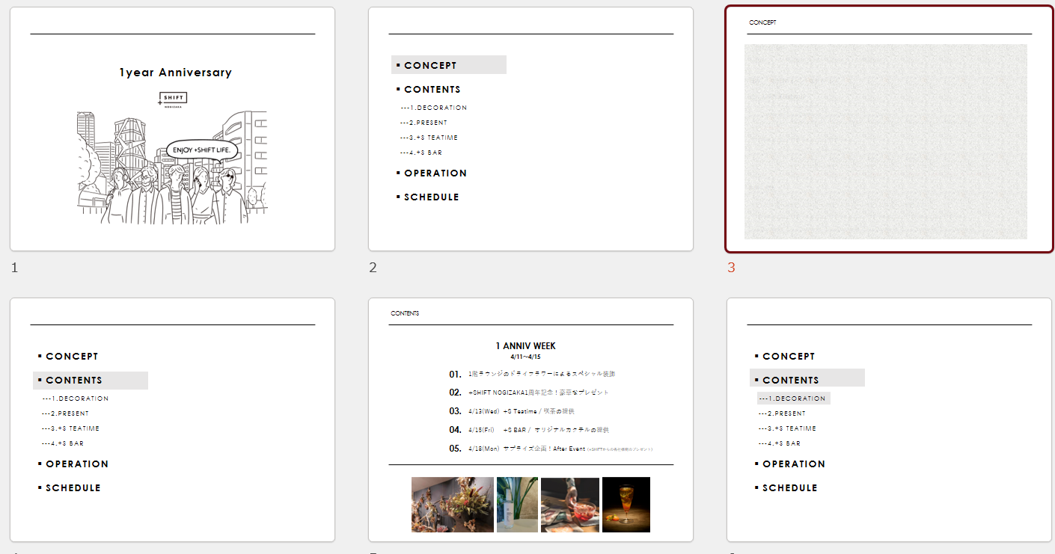
Task: Select slide 6 with 1.DECORATION highlighted
Action: pyautogui.click(x=889, y=419)
